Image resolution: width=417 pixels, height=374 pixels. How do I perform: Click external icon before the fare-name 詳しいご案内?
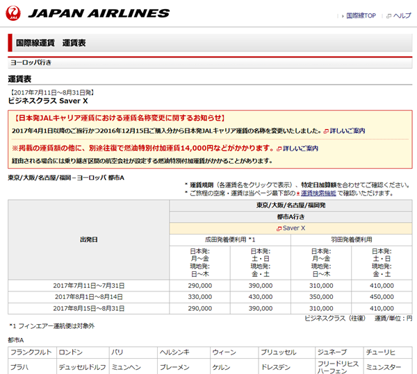326,131
